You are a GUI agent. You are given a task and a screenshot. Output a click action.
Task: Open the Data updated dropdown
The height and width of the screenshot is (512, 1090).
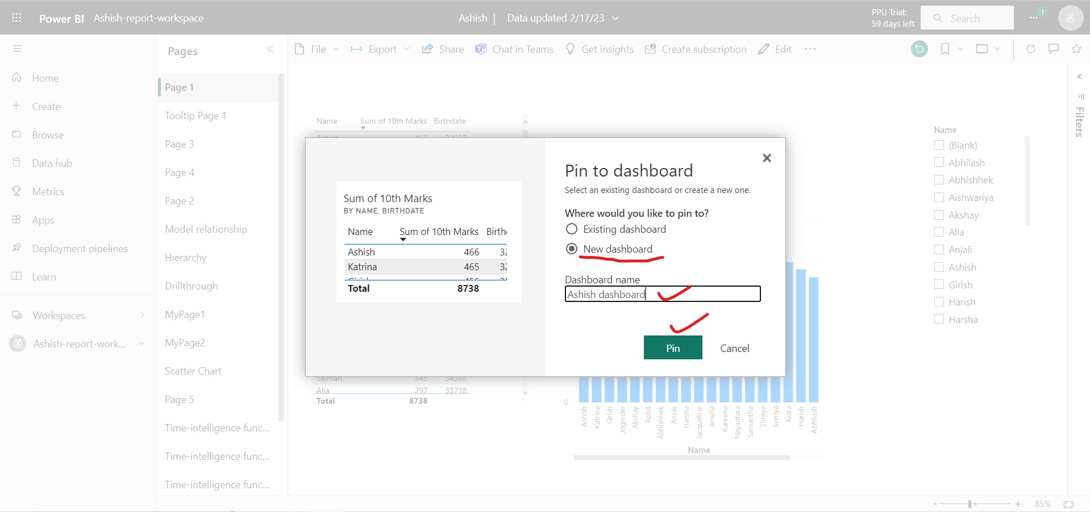click(x=615, y=18)
